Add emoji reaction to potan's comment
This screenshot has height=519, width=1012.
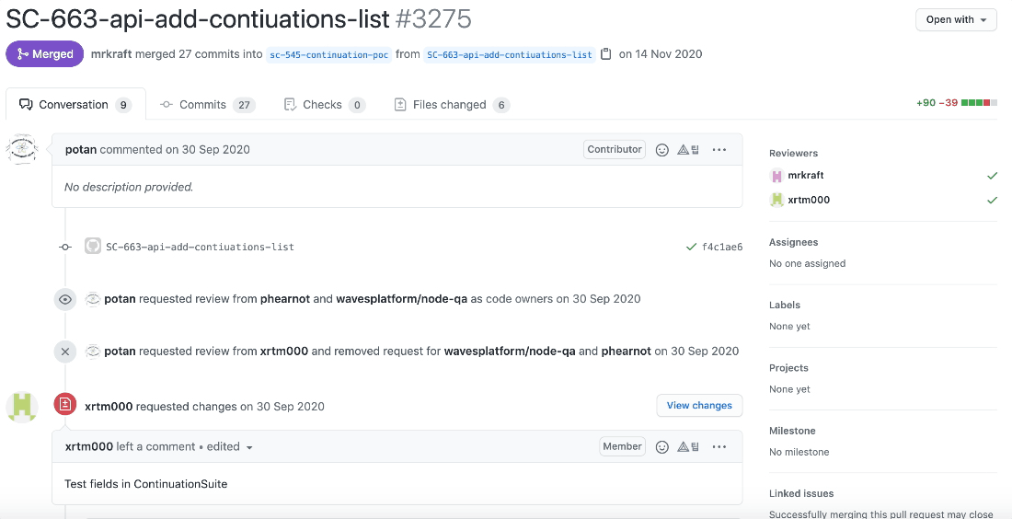pos(661,150)
